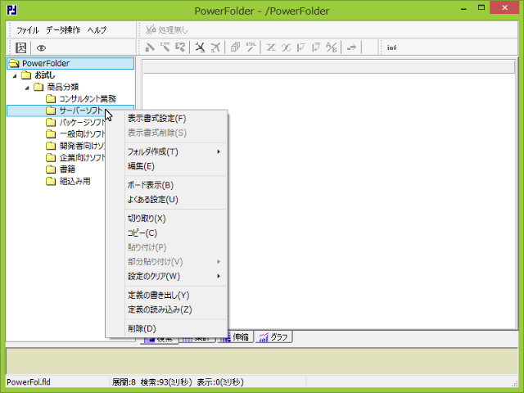Collapse the お試し tree node
524x393 pixels.
click(15, 76)
